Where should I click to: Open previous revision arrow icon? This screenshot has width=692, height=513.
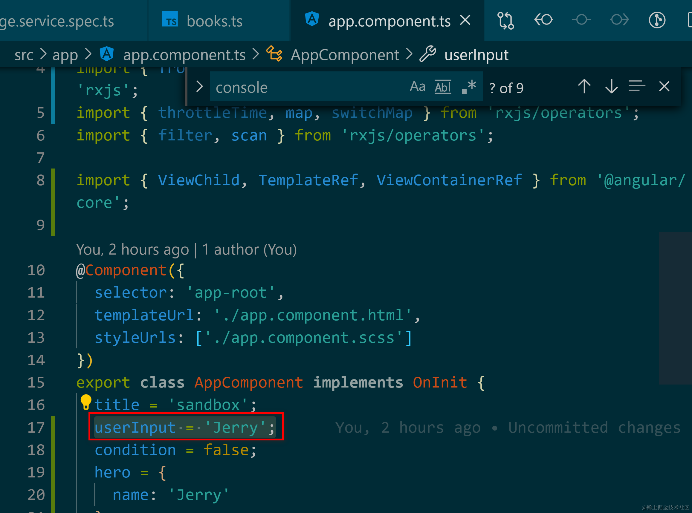[x=543, y=20]
